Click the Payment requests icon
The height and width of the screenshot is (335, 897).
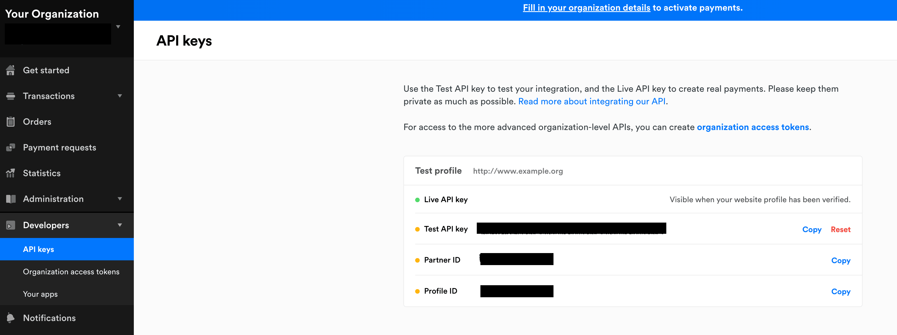click(10, 147)
